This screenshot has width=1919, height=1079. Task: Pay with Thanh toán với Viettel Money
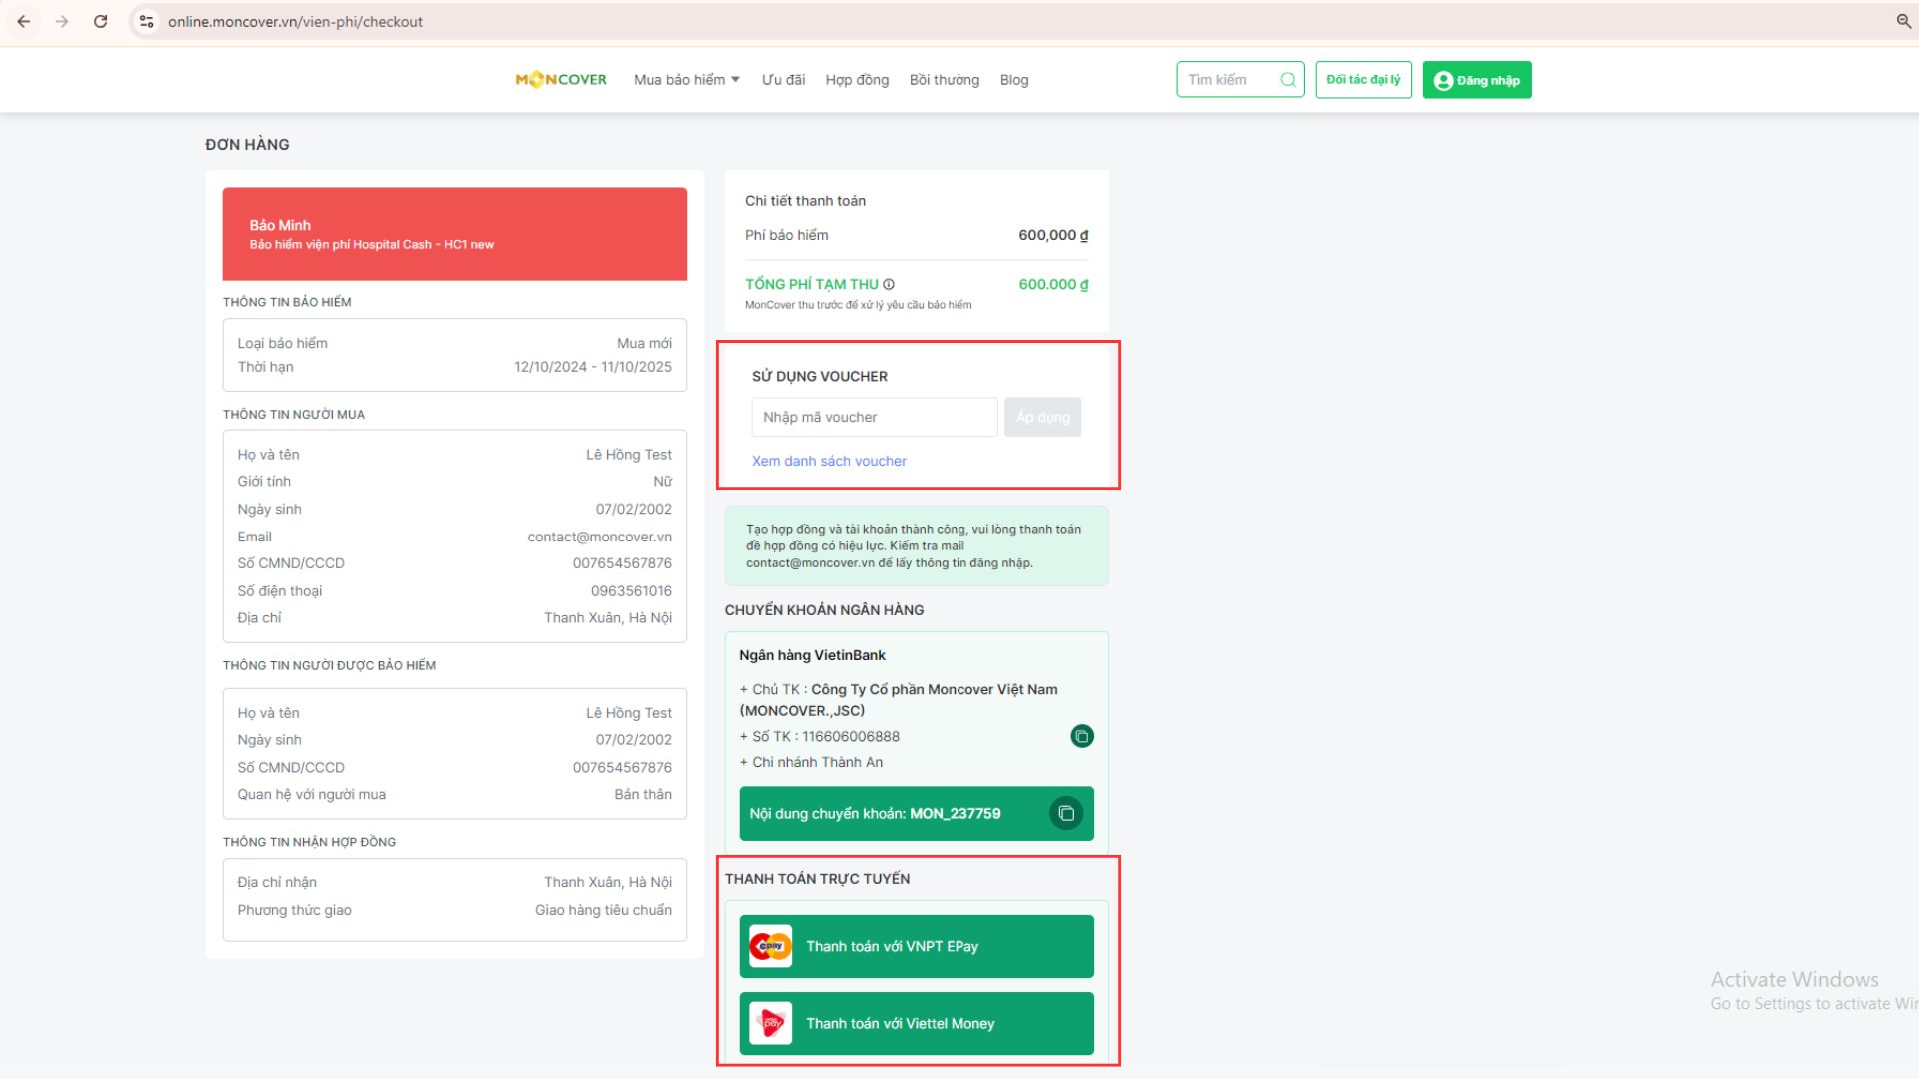[x=917, y=1023]
